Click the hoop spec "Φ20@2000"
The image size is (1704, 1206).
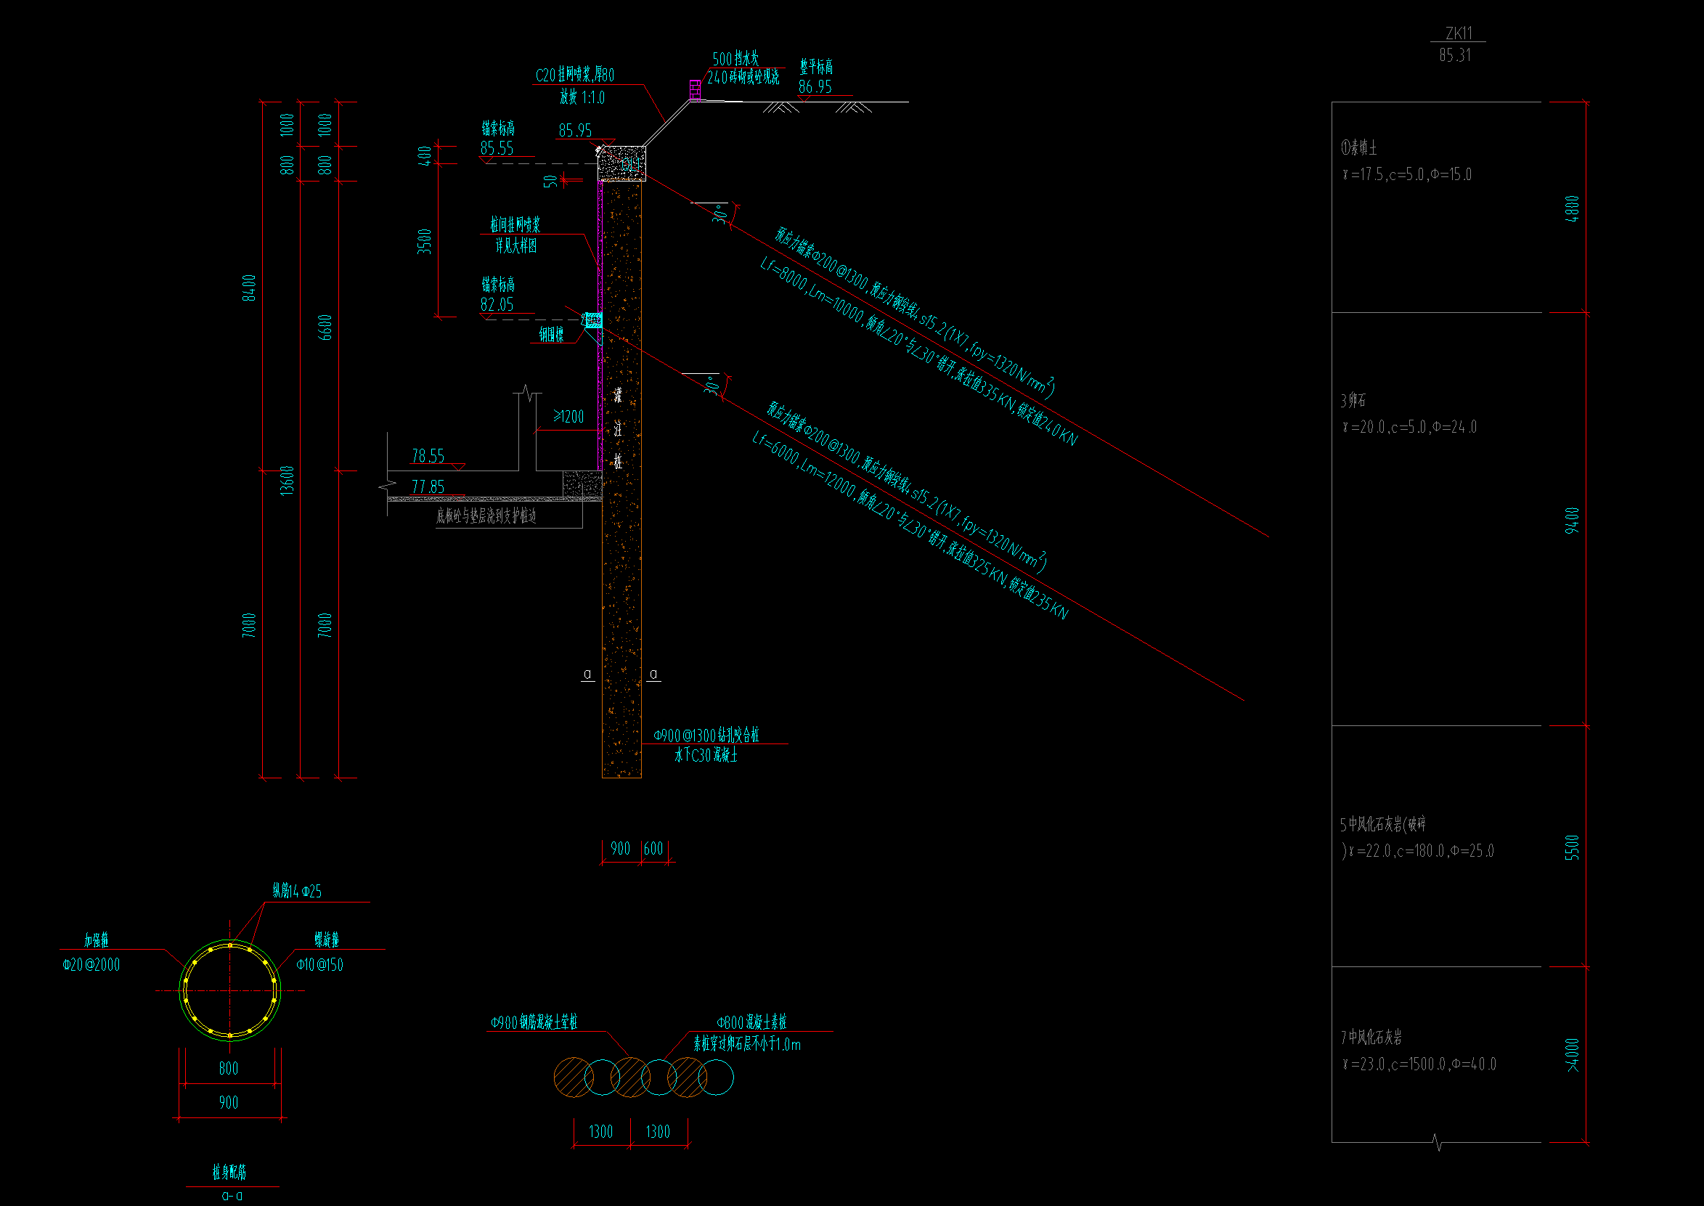coord(91,965)
